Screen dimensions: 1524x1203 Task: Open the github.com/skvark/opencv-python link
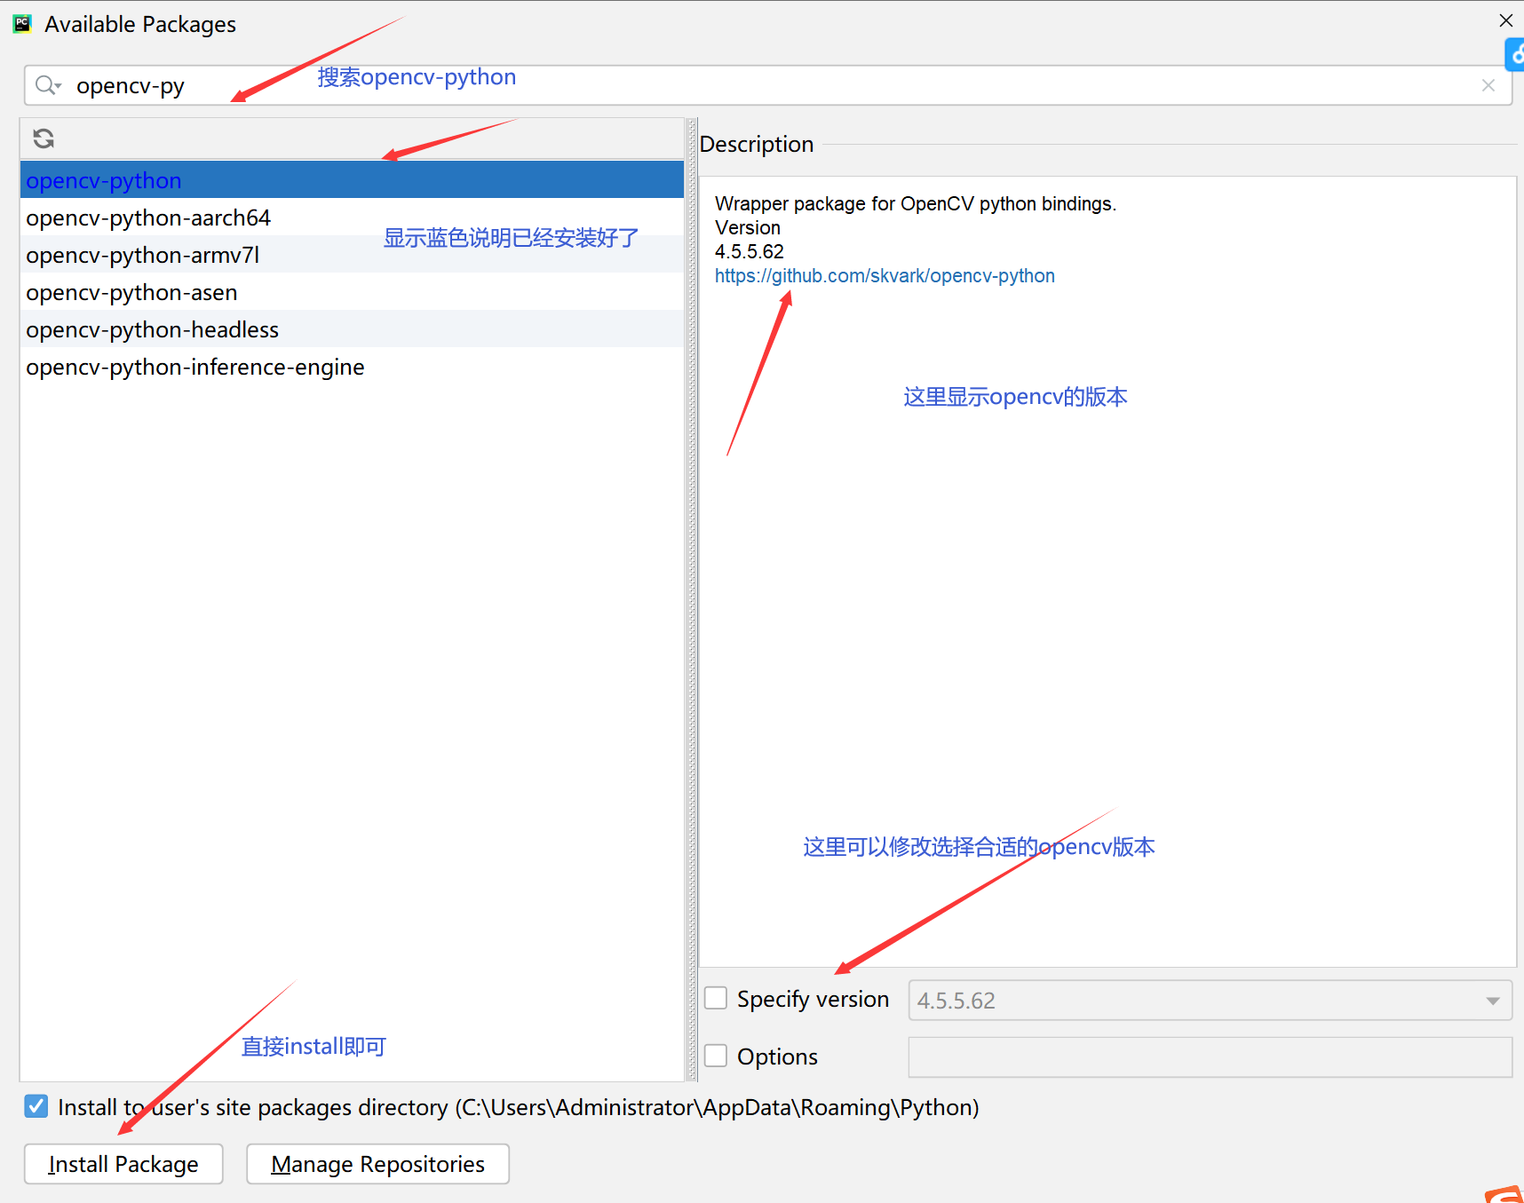tap(885, 276)
